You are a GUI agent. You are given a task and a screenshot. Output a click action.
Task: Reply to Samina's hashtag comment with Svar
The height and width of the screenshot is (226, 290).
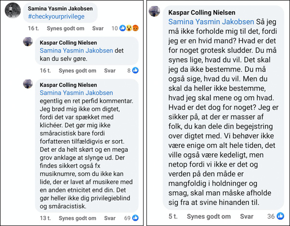(98, 28)
